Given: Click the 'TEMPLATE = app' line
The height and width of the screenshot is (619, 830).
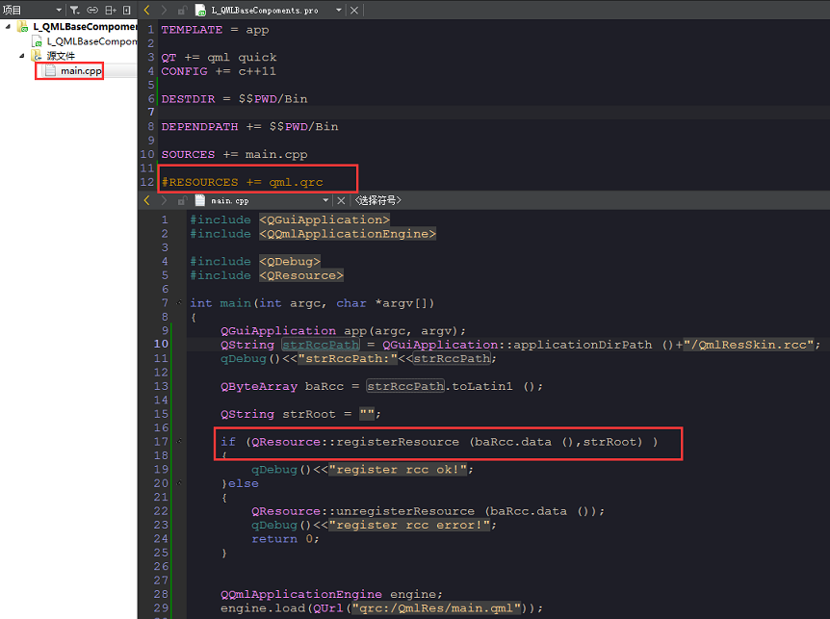Looking at the screenshot, I should [x=215, y=30].
